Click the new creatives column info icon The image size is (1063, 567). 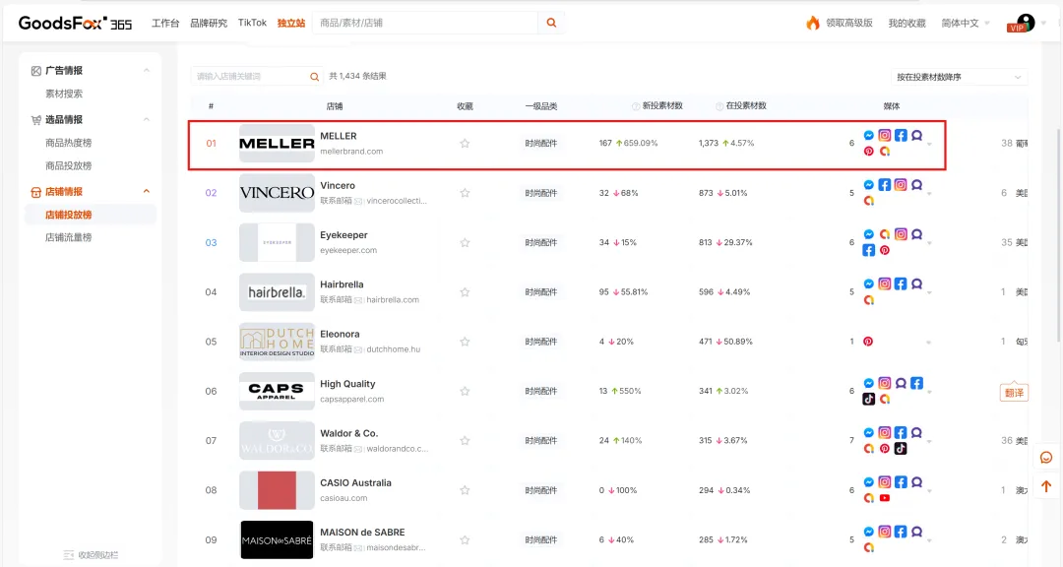[635, 105]
